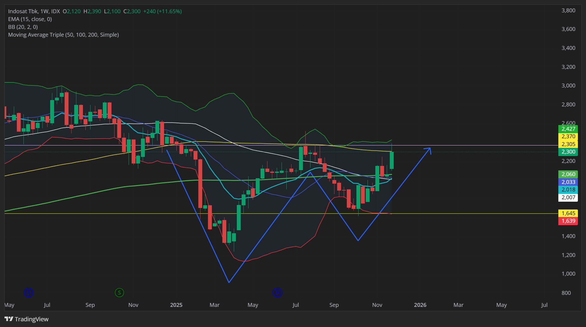Click the dividend "D" marker before Jul 2024
586x327 pixels.
[29, 292]
